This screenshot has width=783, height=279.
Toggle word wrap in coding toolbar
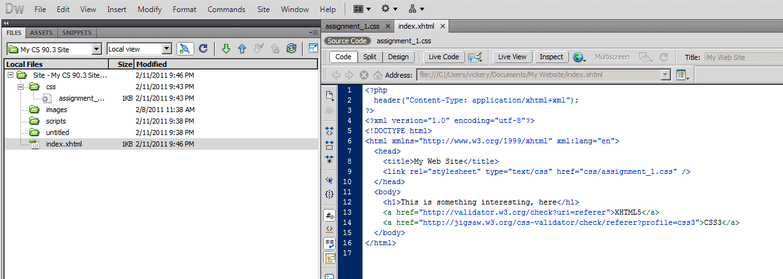pos(329,243)
